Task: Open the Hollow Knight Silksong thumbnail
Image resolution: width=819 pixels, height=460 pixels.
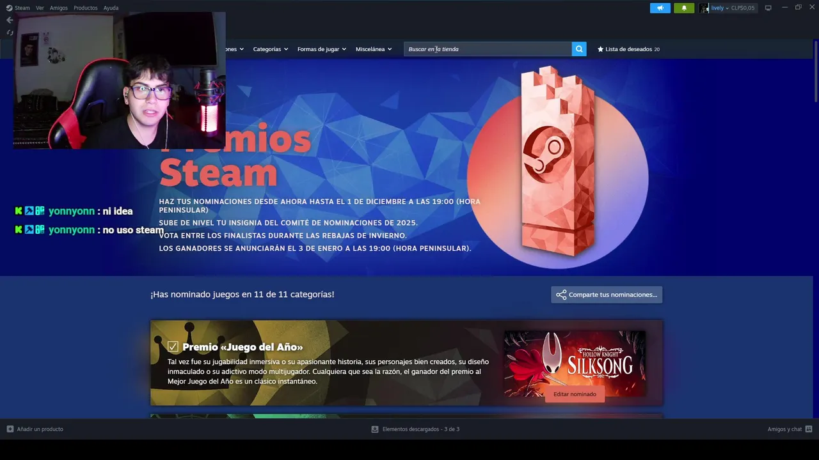Action: pos(575,363)
